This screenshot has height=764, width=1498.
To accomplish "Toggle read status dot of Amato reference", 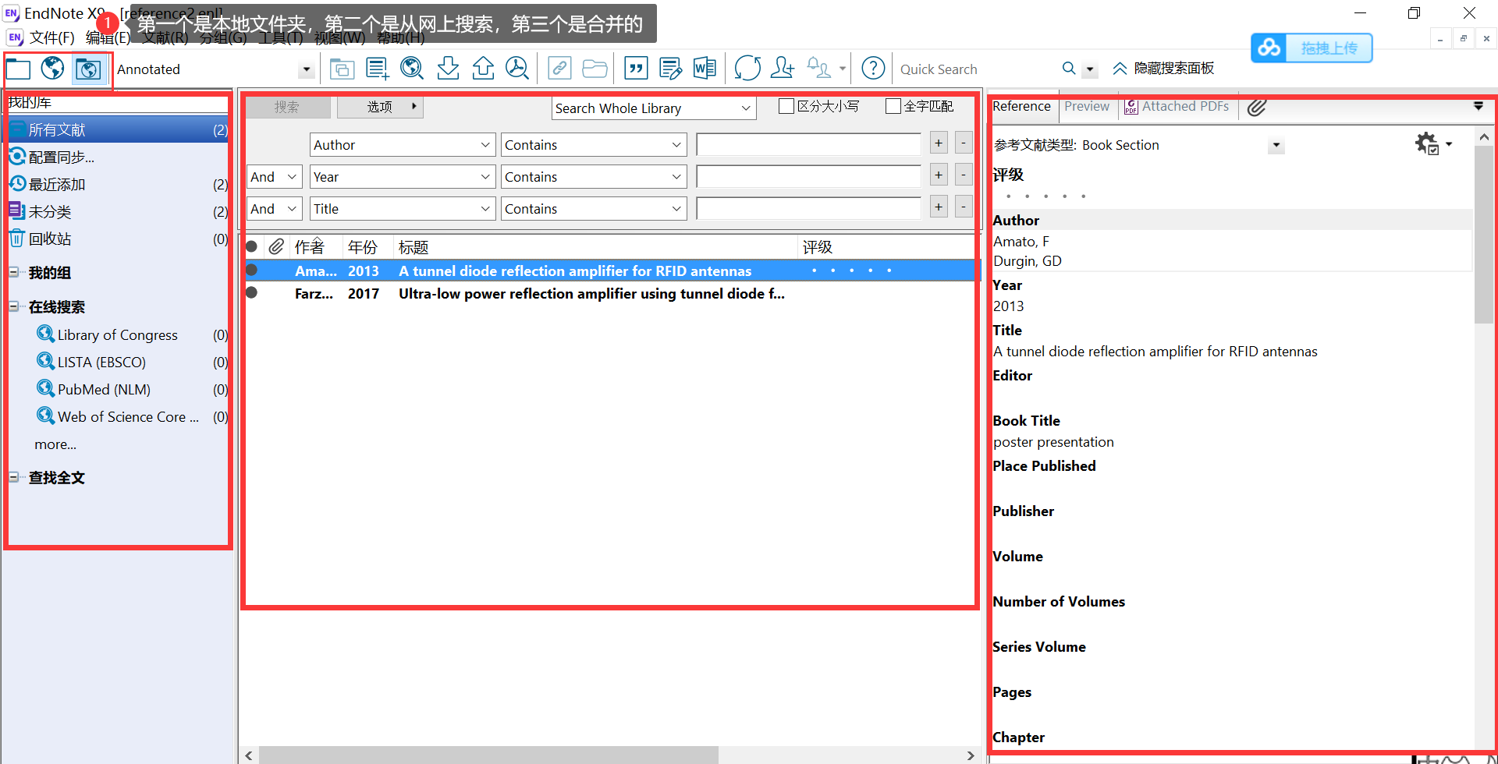I will pyautogui.click(x=251, y=271).
